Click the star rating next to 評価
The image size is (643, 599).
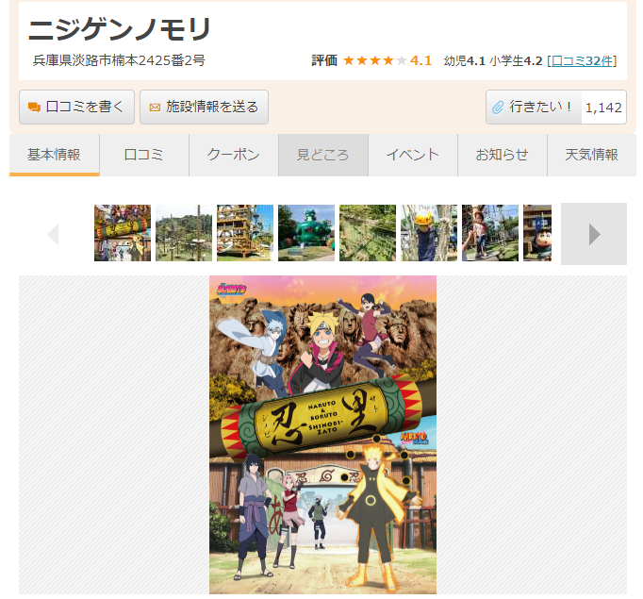tap(375, 60)
